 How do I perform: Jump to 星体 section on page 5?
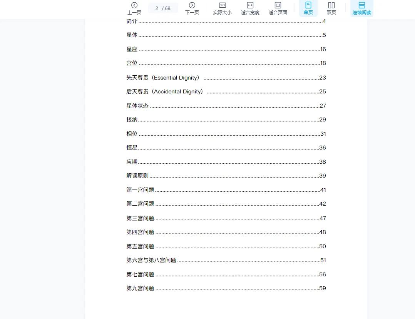[132, 35]
